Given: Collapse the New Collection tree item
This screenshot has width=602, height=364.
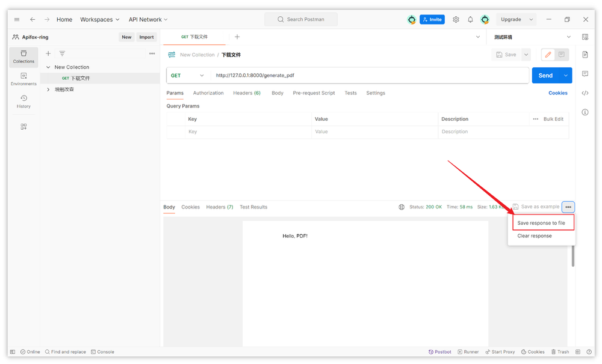Looking at the screenshot, I should point(47,67).
